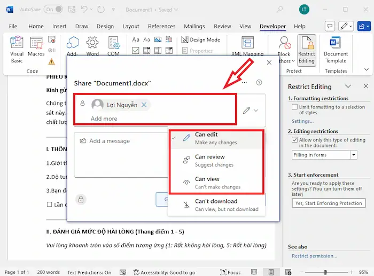Expand the Filling in forms dropdown

(353, 155)
